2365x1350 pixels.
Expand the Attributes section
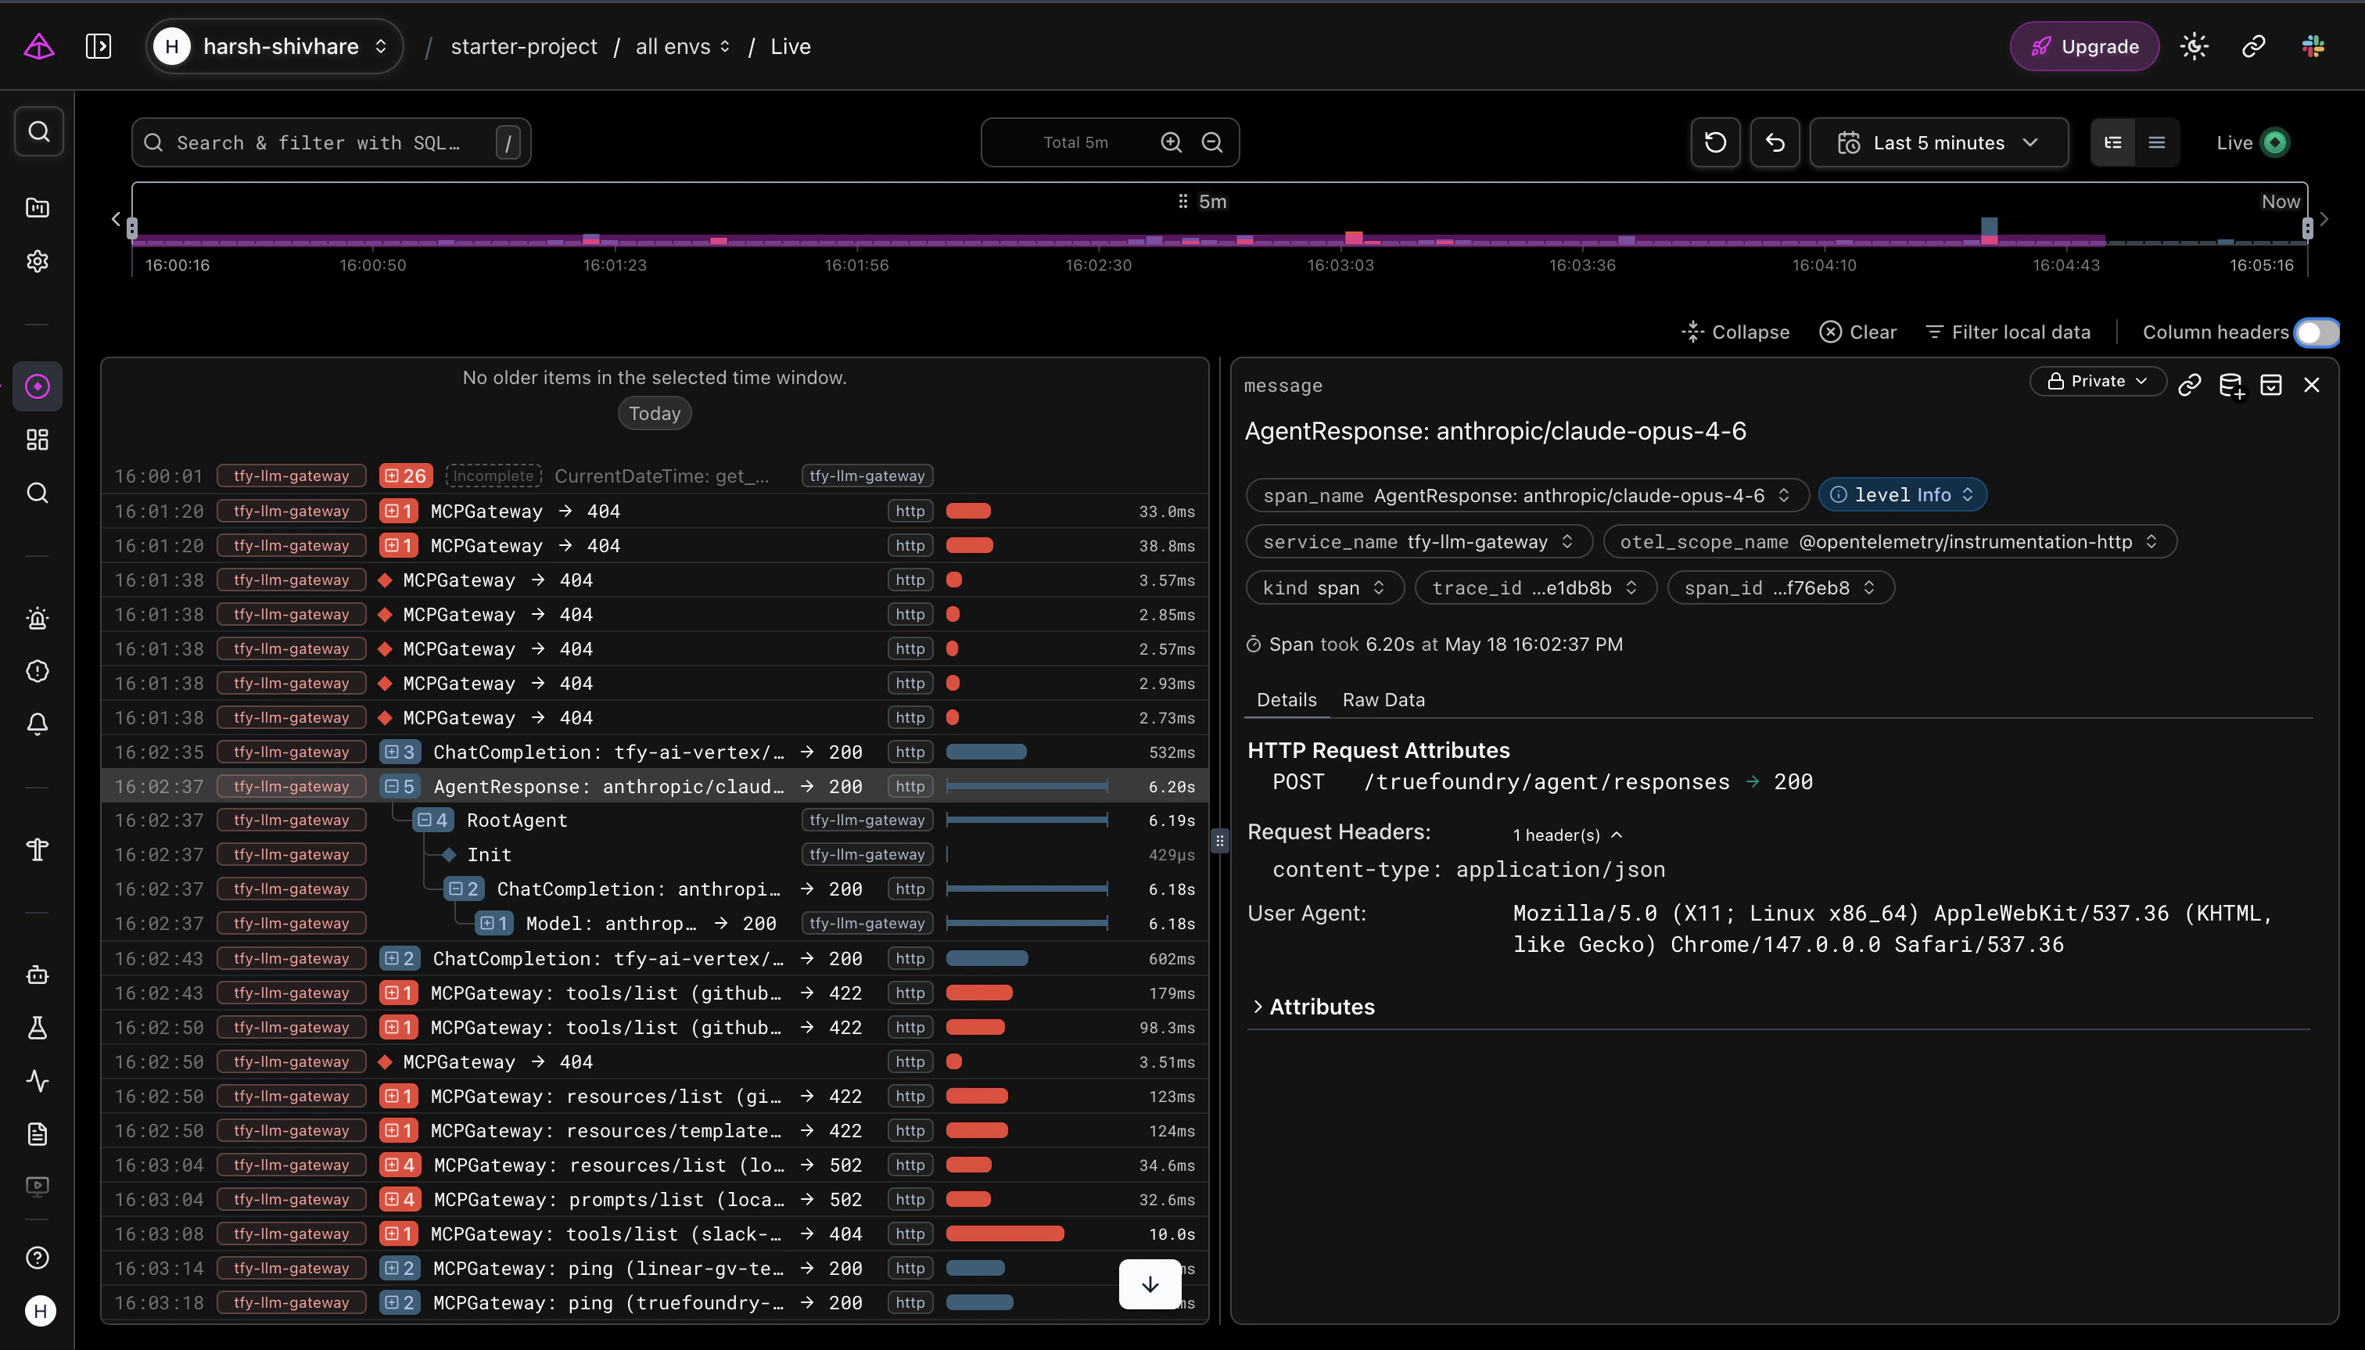(x=1312, y=1007)
